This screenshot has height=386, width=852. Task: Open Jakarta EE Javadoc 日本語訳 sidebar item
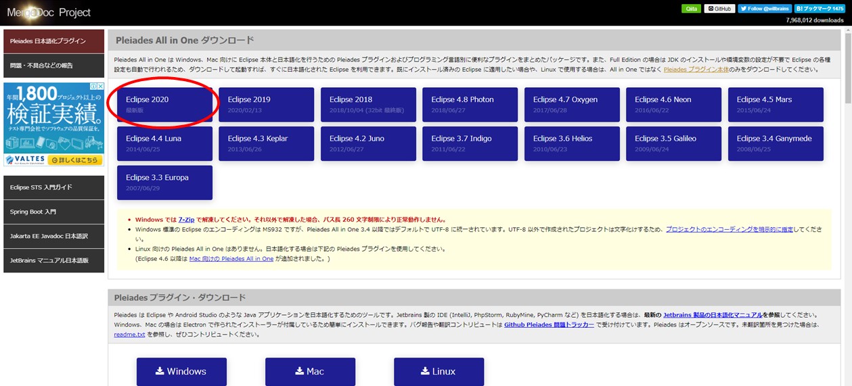54,236
